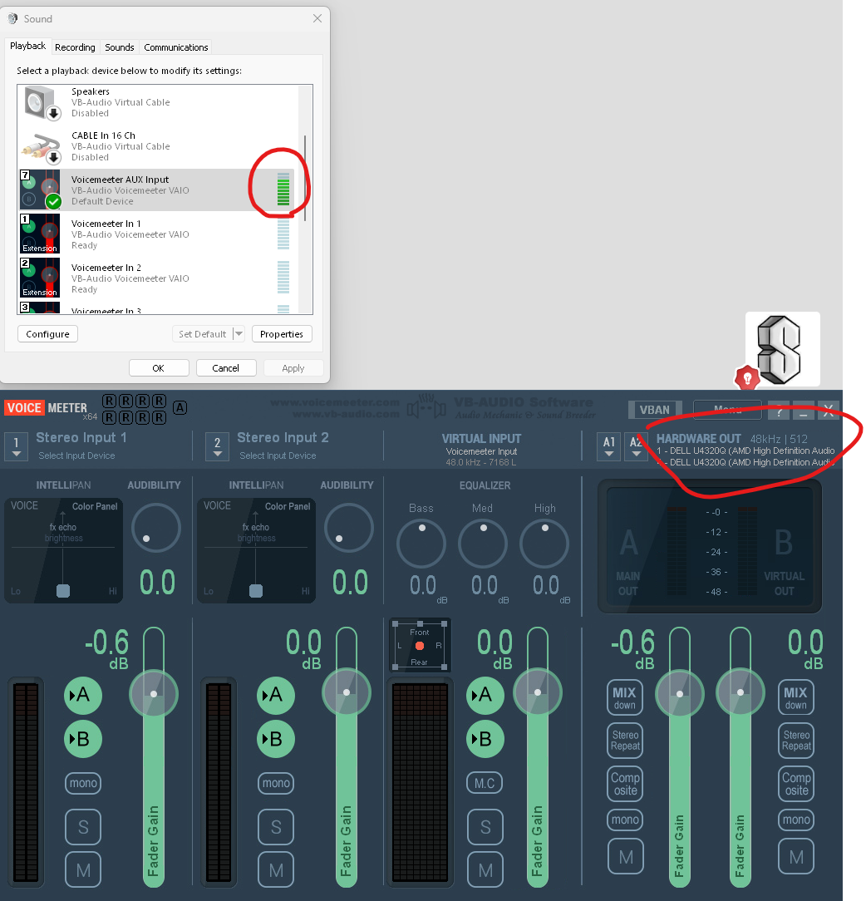Click the Voicemeeter AUX Input device icon
866x901 pixels.
[40, 190]
